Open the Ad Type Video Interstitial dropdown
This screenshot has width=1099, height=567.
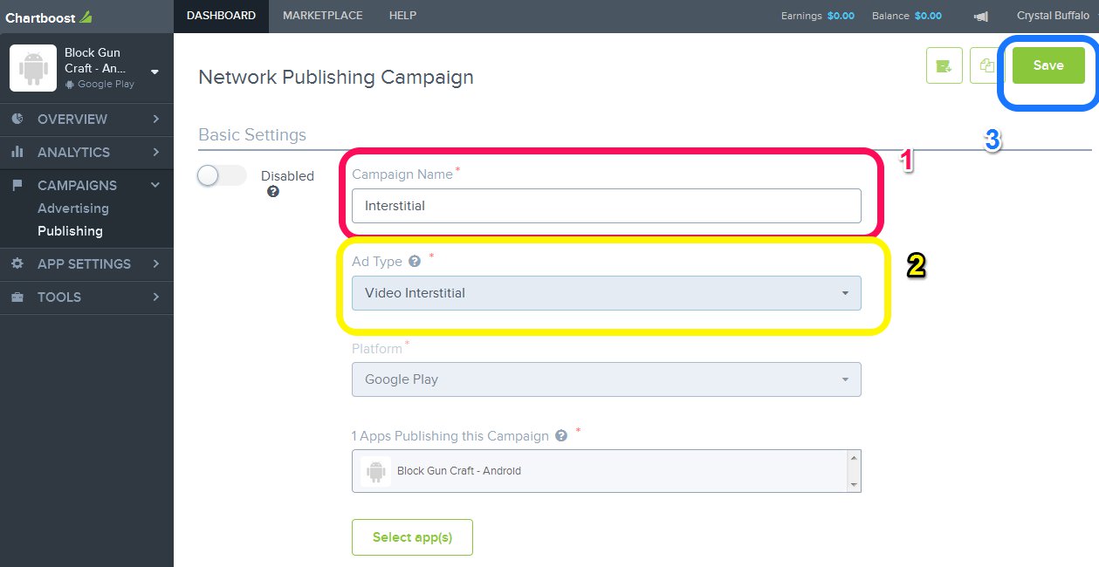tap(607, 293)
